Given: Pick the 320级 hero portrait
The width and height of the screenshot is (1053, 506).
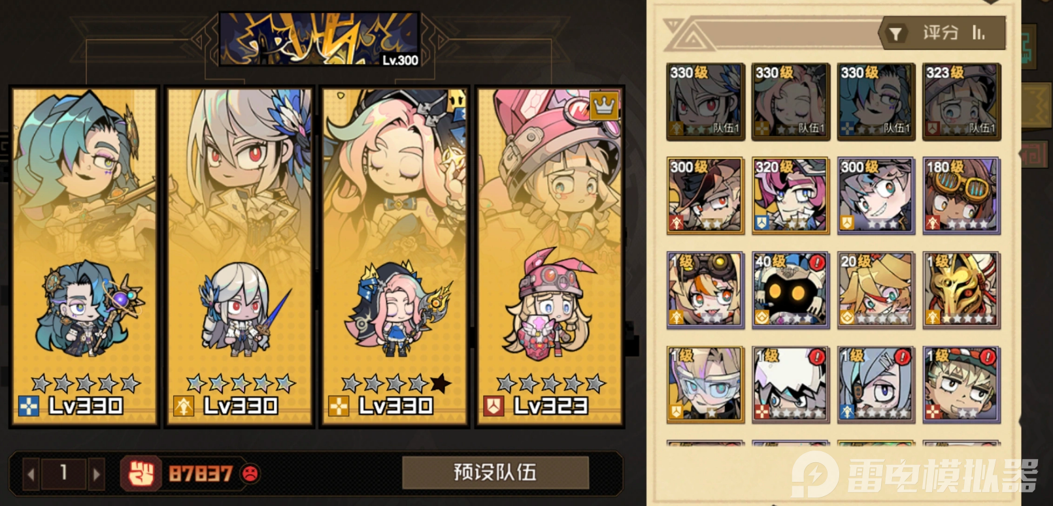Looking at the screenshot, I should click(790, 195).
